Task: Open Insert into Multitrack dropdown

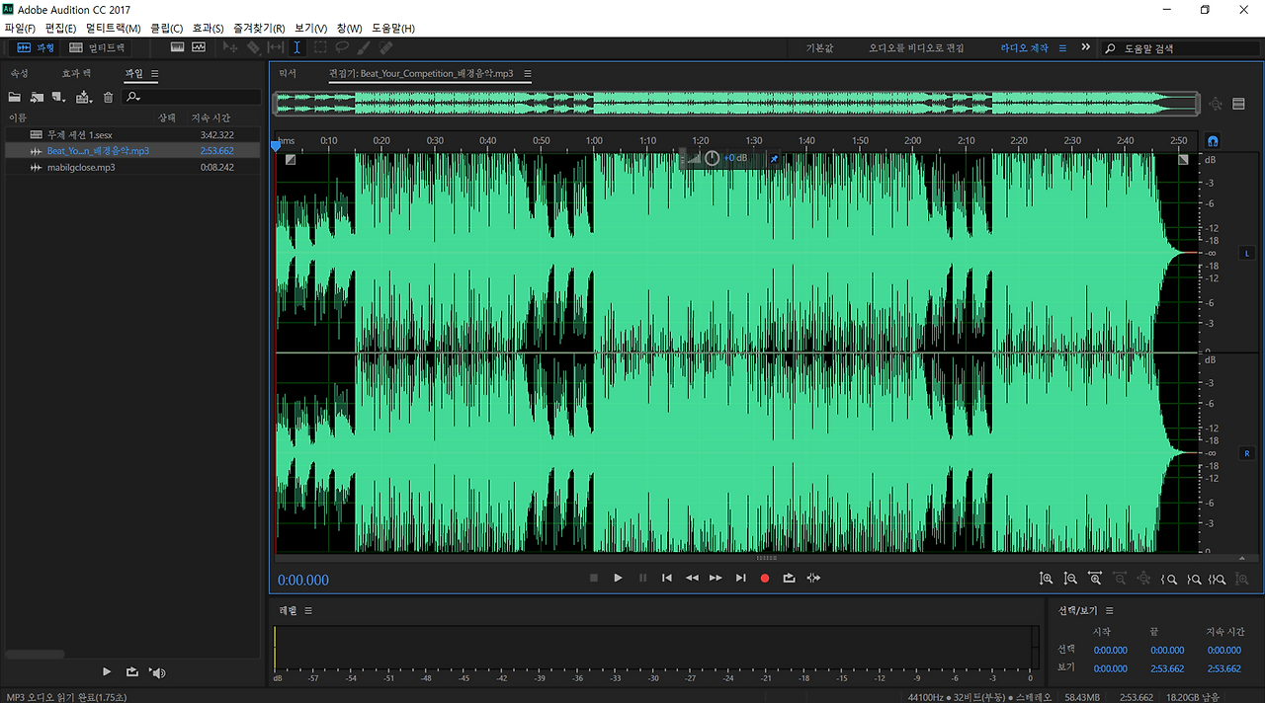Action: (84, 97)
